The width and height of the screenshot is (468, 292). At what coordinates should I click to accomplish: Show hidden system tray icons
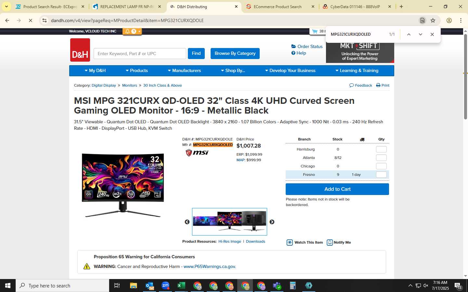[410, 286]
